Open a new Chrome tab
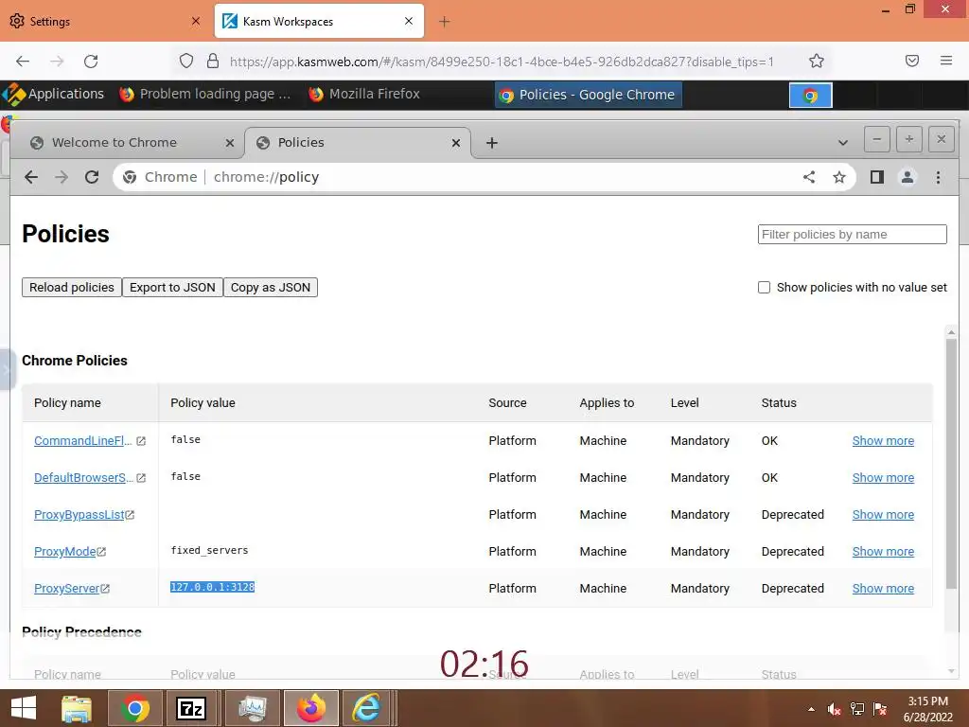This screenshot has width=969, height=727. click(492, 143)
